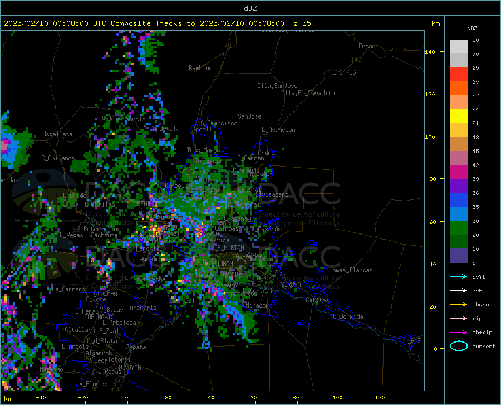
Task: Select the red 65 dBZ color swatch
Action: coord(459,75)
